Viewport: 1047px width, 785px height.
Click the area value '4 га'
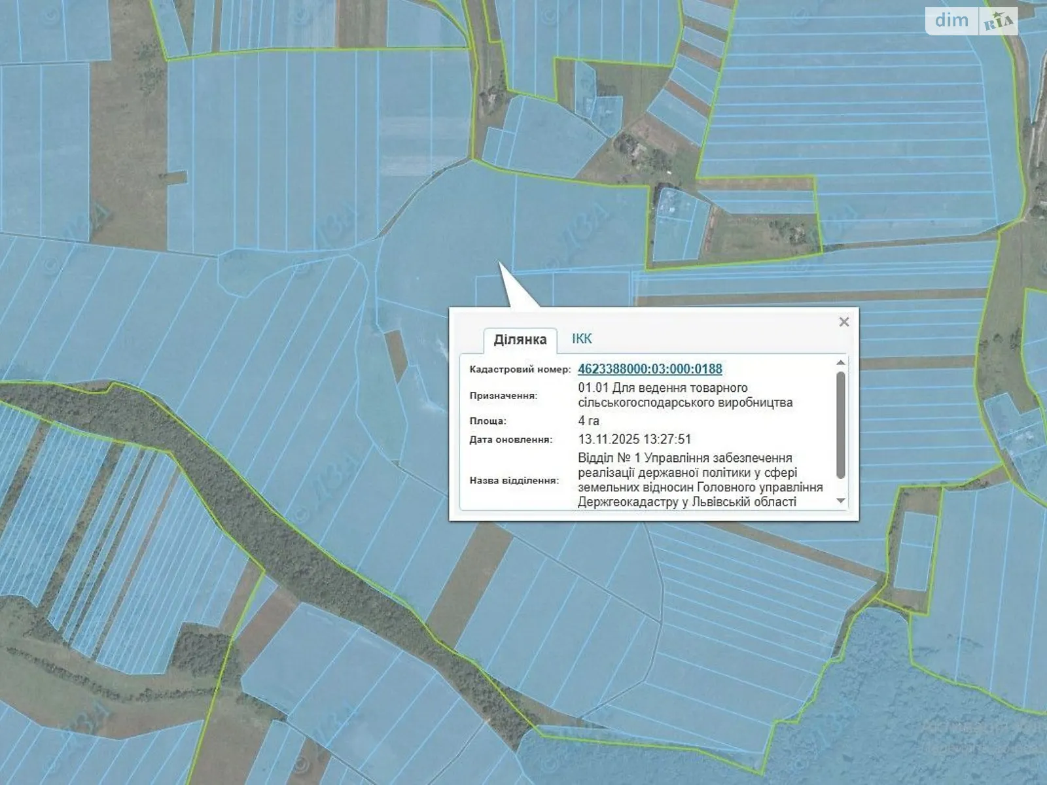(588, 421)
